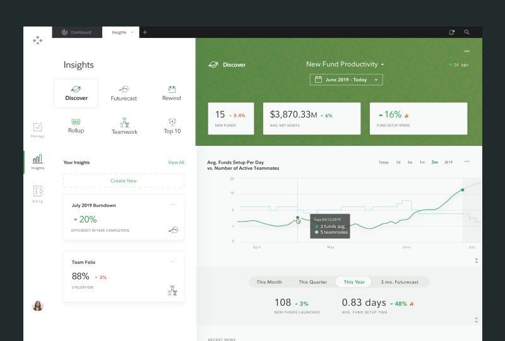Select the Rewind insight tile

pyautogui.click(x=171, y=93)
